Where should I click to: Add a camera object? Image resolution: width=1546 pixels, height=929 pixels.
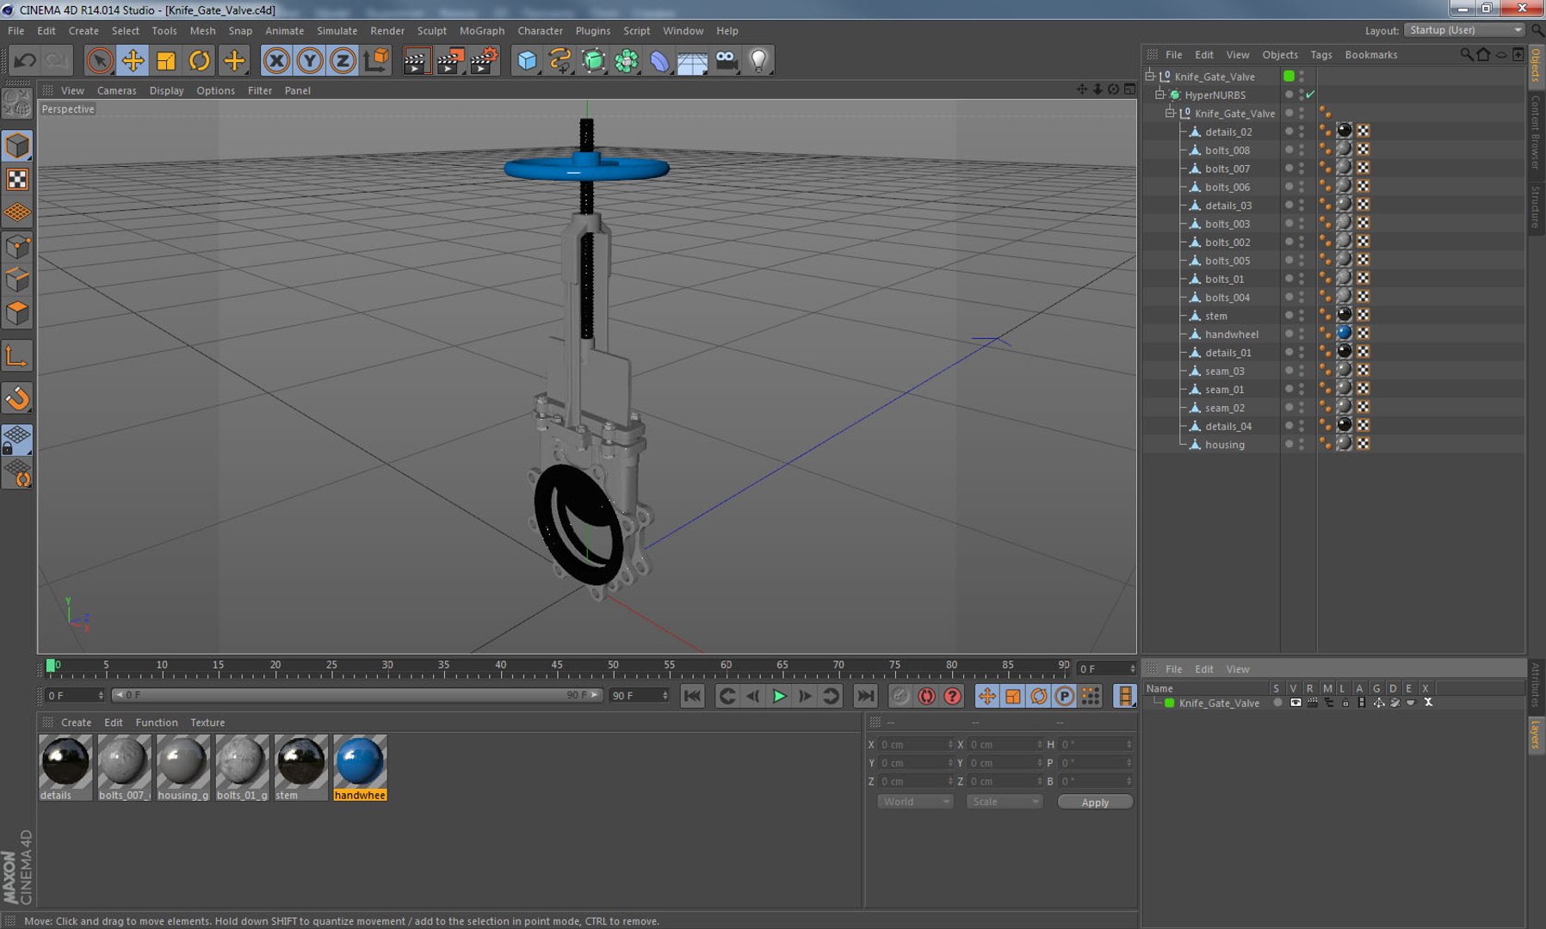coord(727,60)
